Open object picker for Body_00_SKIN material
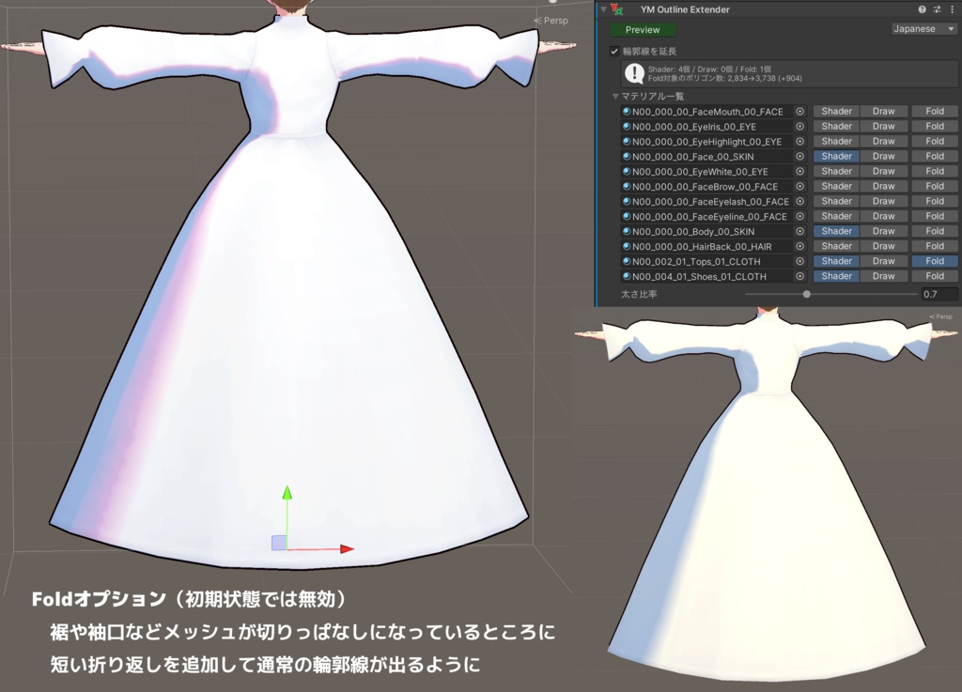 800,232
